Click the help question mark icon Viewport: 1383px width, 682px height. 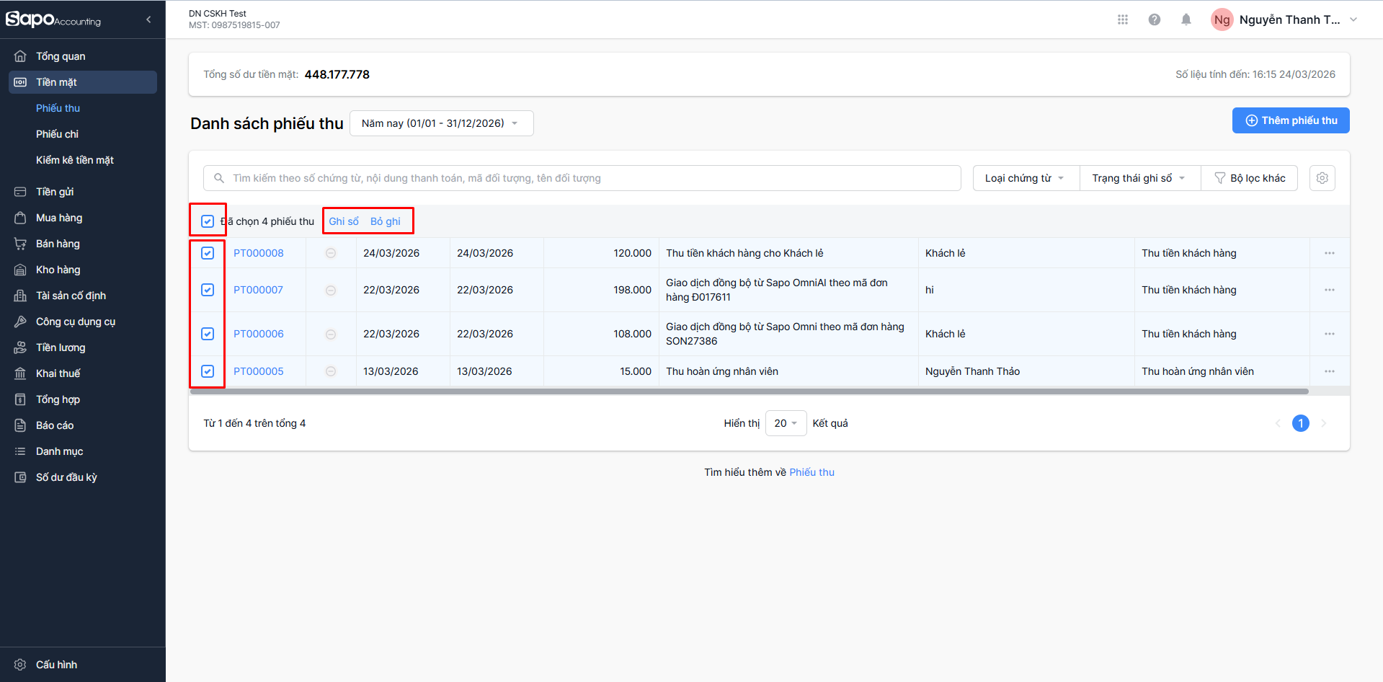[x=1154, y=19]
